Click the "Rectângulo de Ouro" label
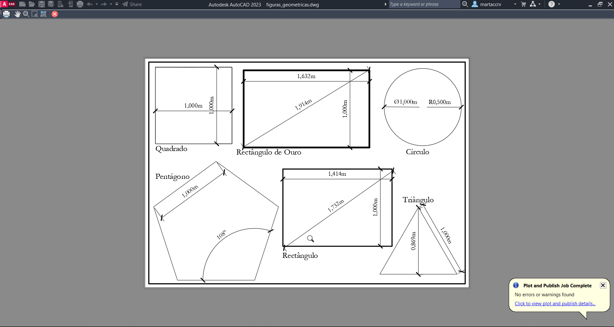Screen dimensions: 614x327 [269, 153]
